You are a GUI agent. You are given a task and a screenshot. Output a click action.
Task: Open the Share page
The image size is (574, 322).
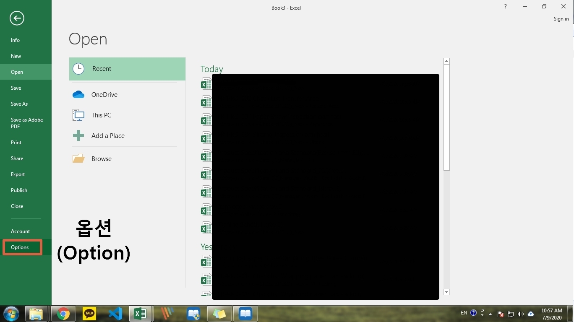coord(26,158)
